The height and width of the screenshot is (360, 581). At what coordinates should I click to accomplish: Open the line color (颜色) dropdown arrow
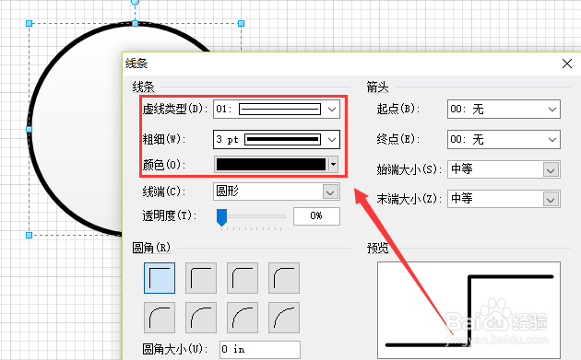(x=334, y=164)
